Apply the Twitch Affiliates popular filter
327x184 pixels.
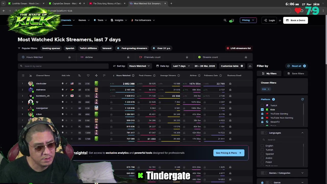pyautogui.click(x=88, y=48)
